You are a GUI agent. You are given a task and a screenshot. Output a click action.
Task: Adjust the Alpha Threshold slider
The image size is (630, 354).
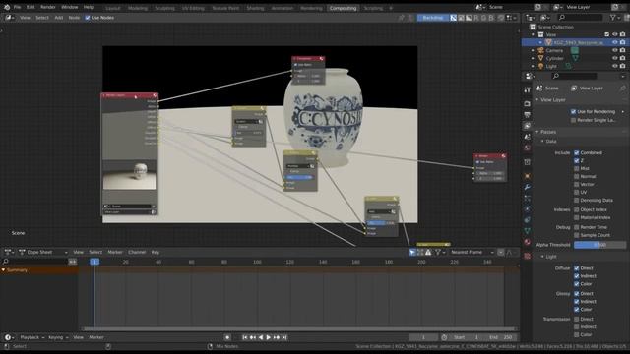(x=599, y=245)
